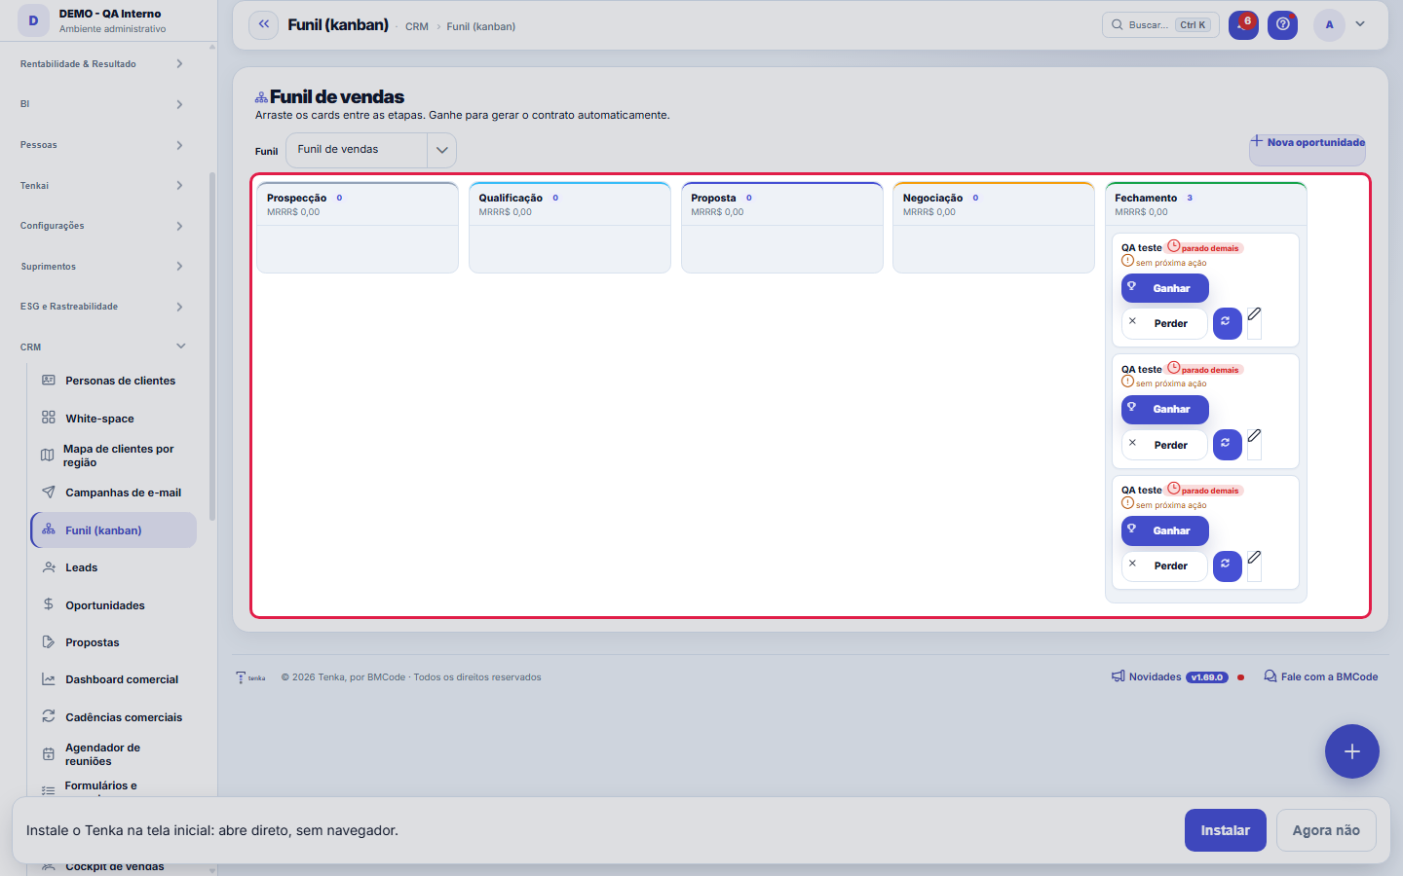Click the Tenka logo in the footer
The image size is (1403, 876).
coord(250,677)
